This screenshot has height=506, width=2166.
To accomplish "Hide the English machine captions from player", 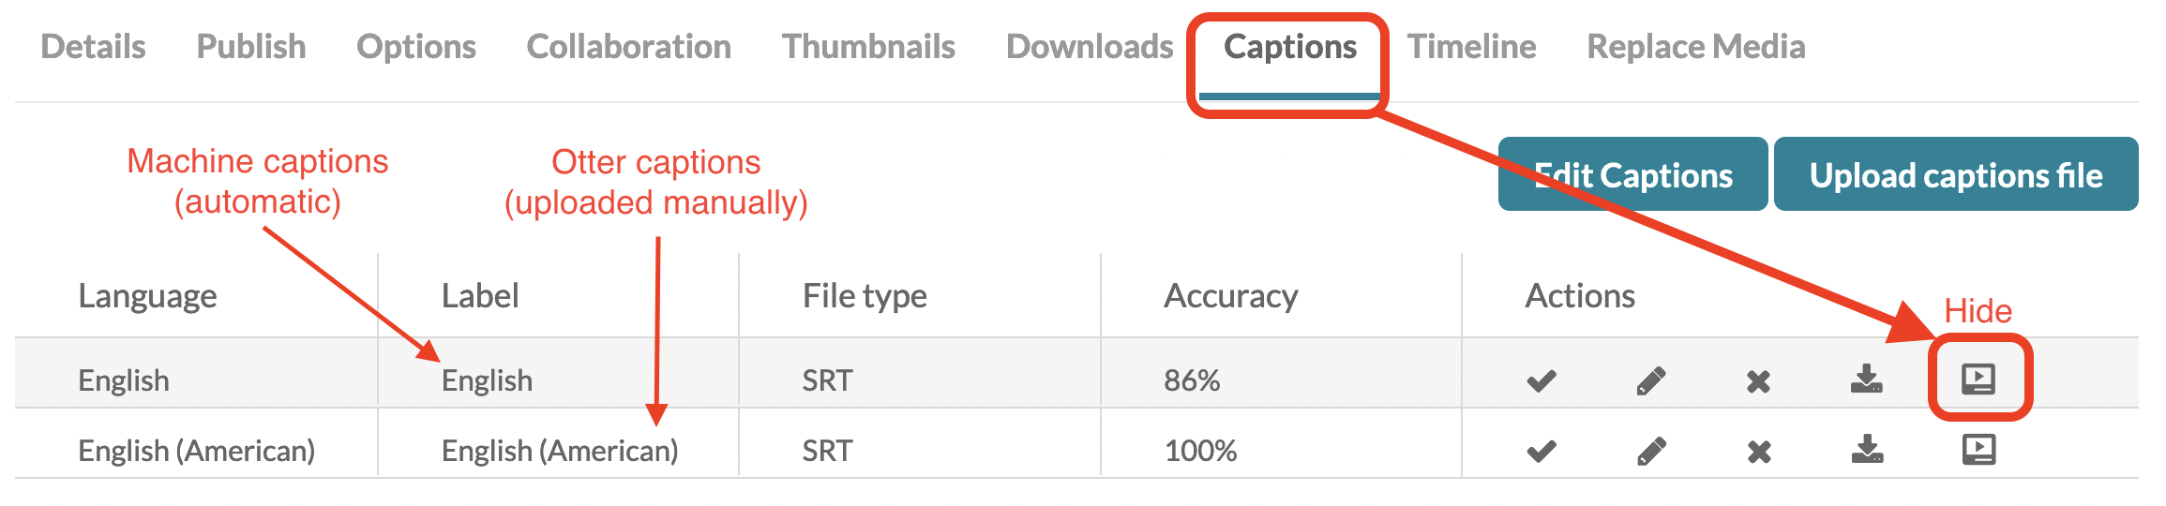I will [x=1978, y=379].
